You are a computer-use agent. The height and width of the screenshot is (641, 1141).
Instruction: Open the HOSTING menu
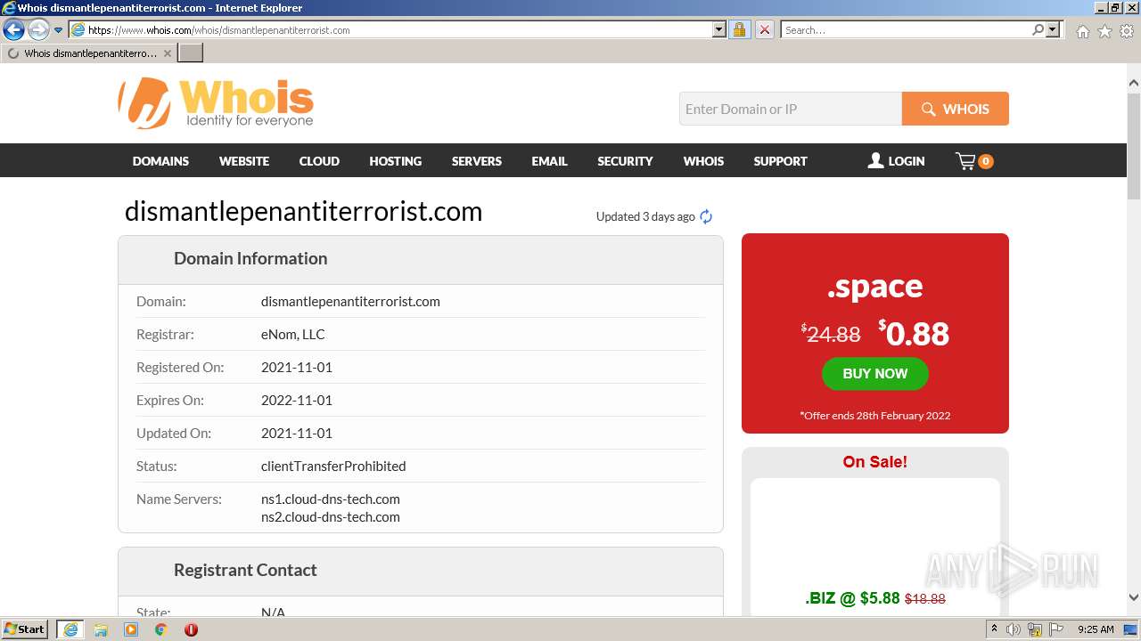(x=396, y=161)
